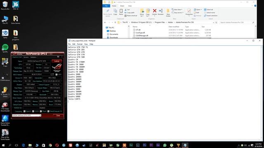Toggle the CUDA checkbox in GPU-Z
Image resolution: width=264 pixels, height=148 pixels.
pos(33,111)
